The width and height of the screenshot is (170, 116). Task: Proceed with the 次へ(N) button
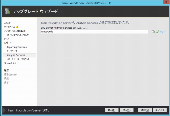[126, 110]
